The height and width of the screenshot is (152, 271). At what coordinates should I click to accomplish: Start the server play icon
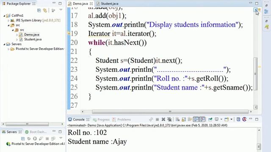35,138
